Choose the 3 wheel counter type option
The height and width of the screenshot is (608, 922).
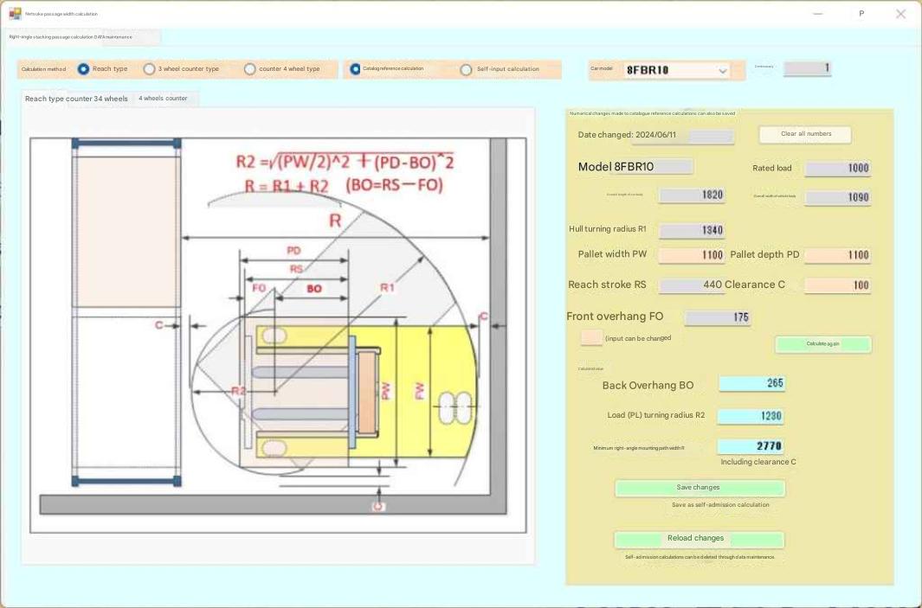150,69
